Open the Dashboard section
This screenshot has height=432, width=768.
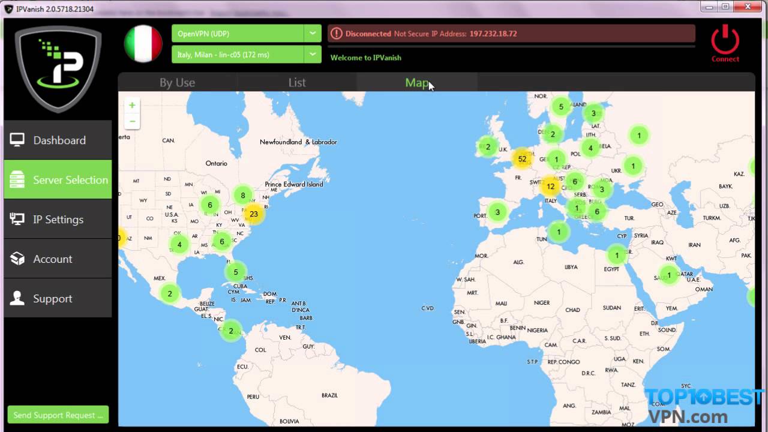(58, 140)
